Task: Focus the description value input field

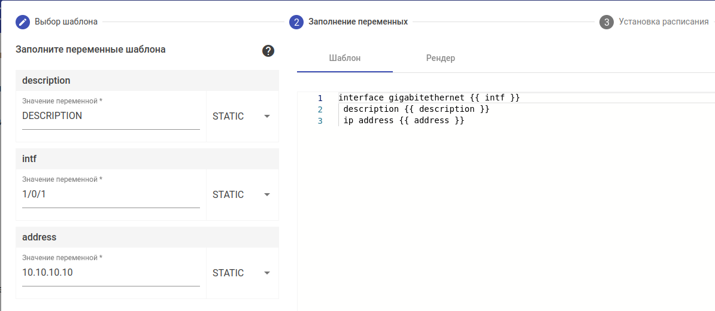Action: coord(111,117)
